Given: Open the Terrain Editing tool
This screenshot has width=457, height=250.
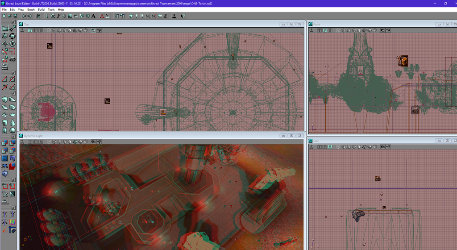Looking at the screenshot, I should [12, 59].
